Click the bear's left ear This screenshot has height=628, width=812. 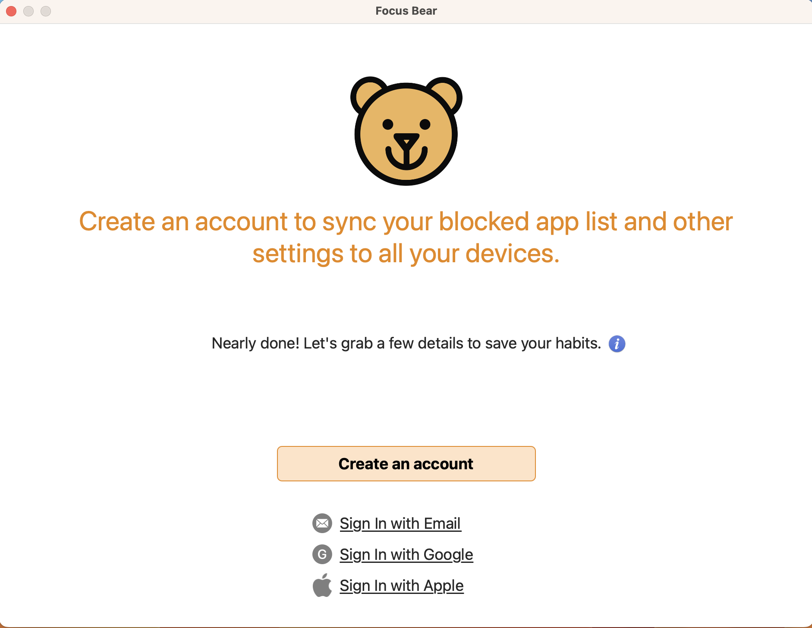pos(368,92)
